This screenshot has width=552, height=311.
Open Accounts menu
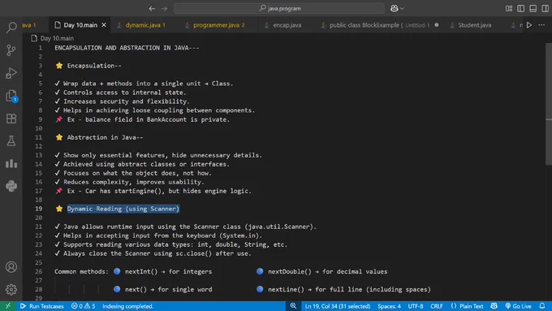(11, 267)
